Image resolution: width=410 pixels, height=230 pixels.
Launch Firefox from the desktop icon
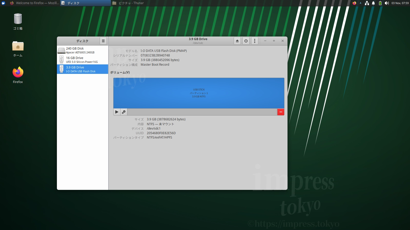click(18, 75)
